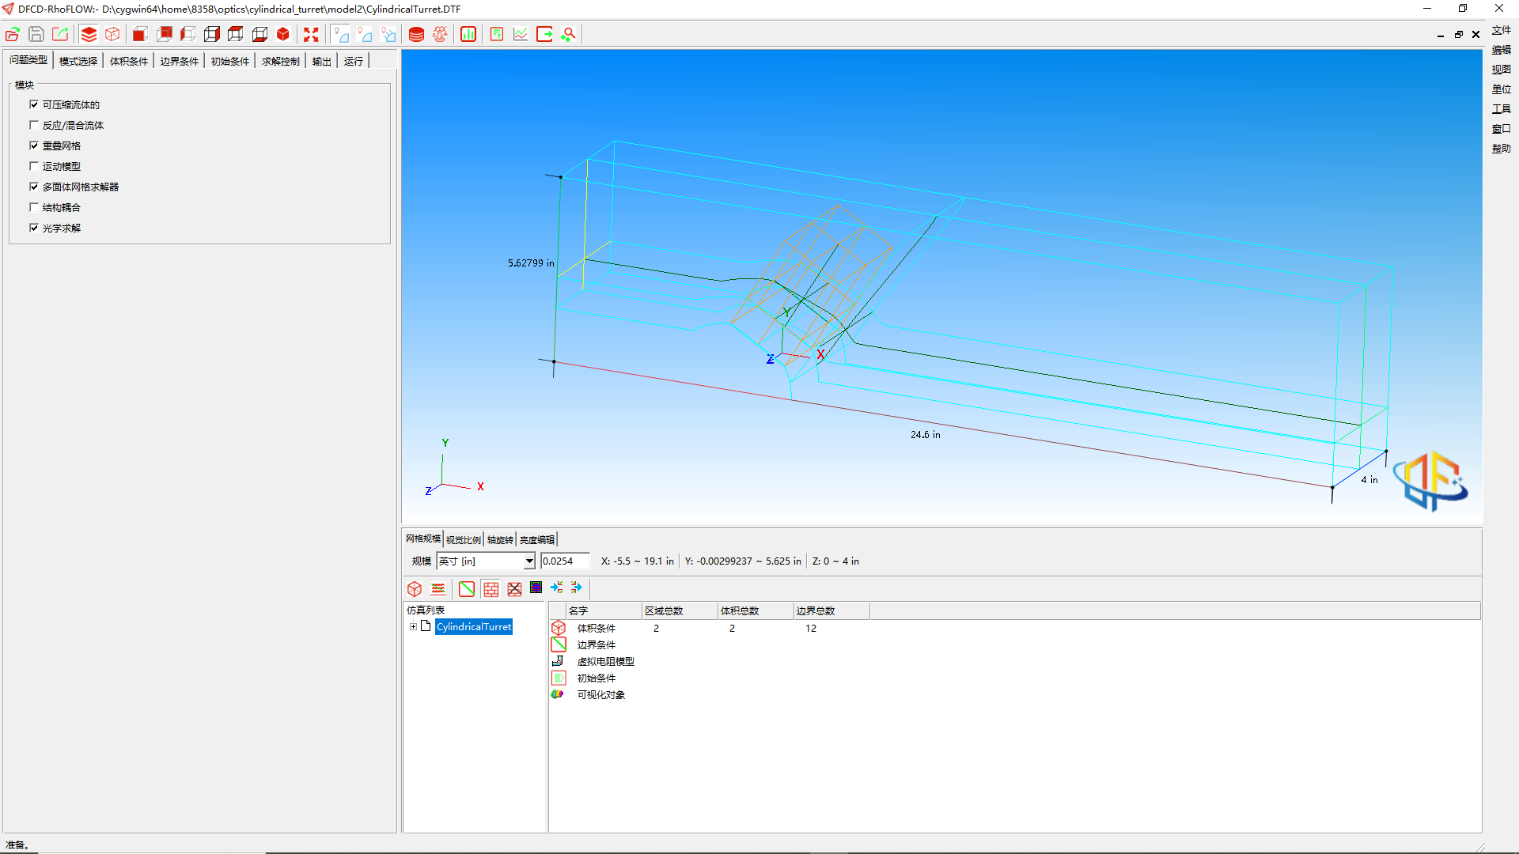
Task: Select the left face view cube
Action: coord(188,34)
